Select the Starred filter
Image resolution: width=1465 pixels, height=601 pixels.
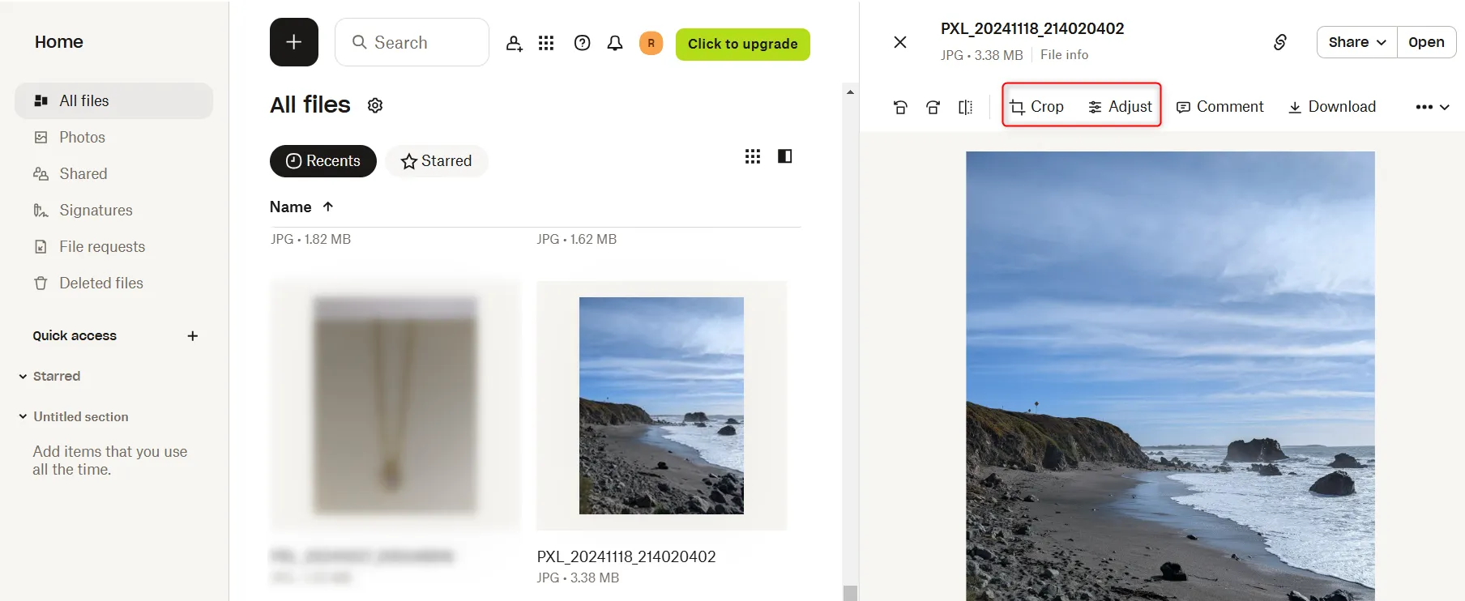pos(437,161)
